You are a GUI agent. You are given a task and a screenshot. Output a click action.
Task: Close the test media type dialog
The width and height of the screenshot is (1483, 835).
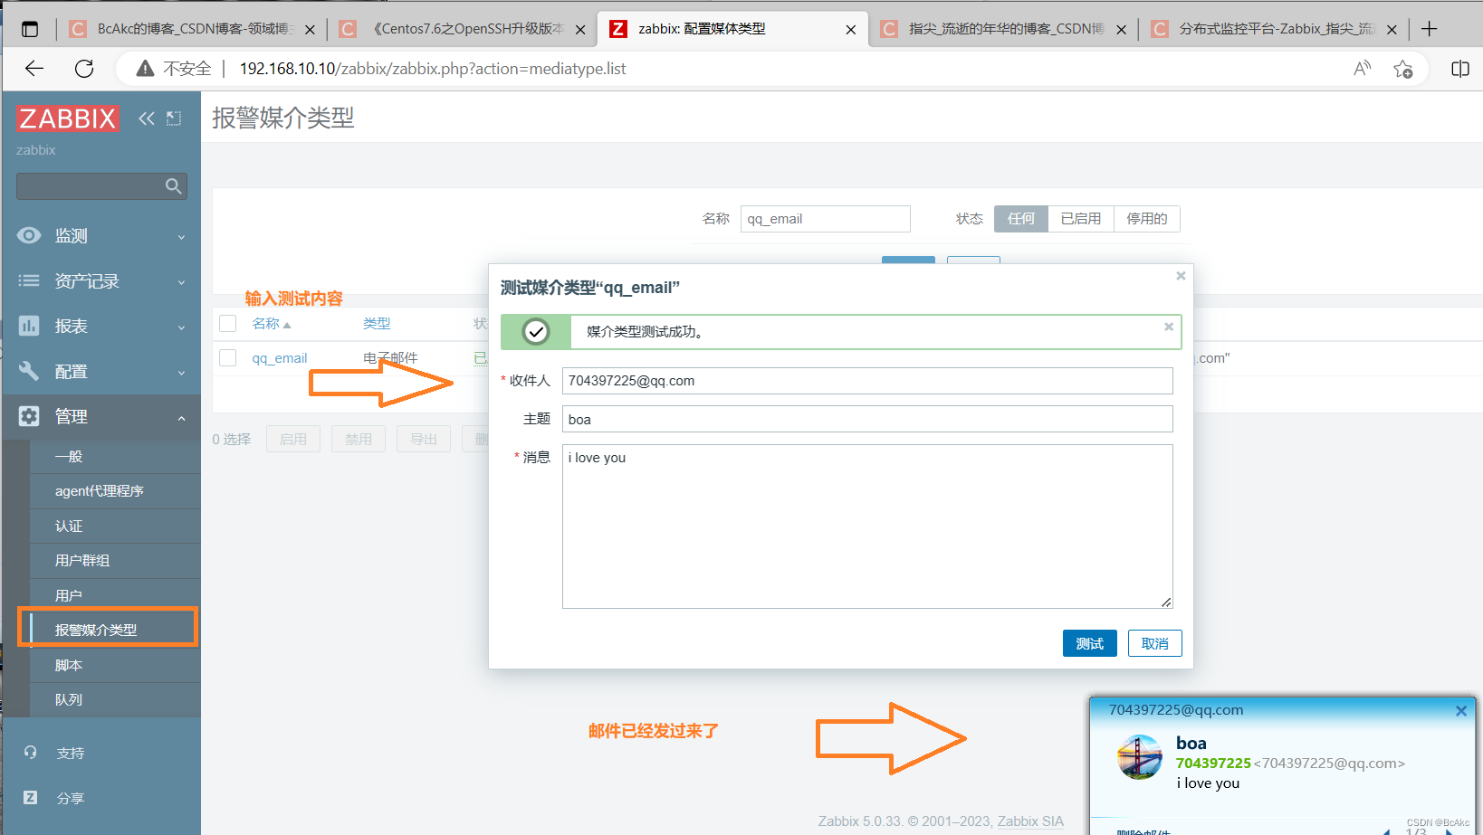pyautogui.click(x=1181, y=276)
